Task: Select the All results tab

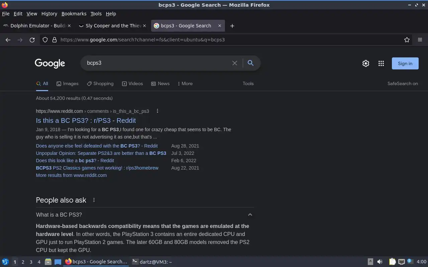Action: [42, 84]
